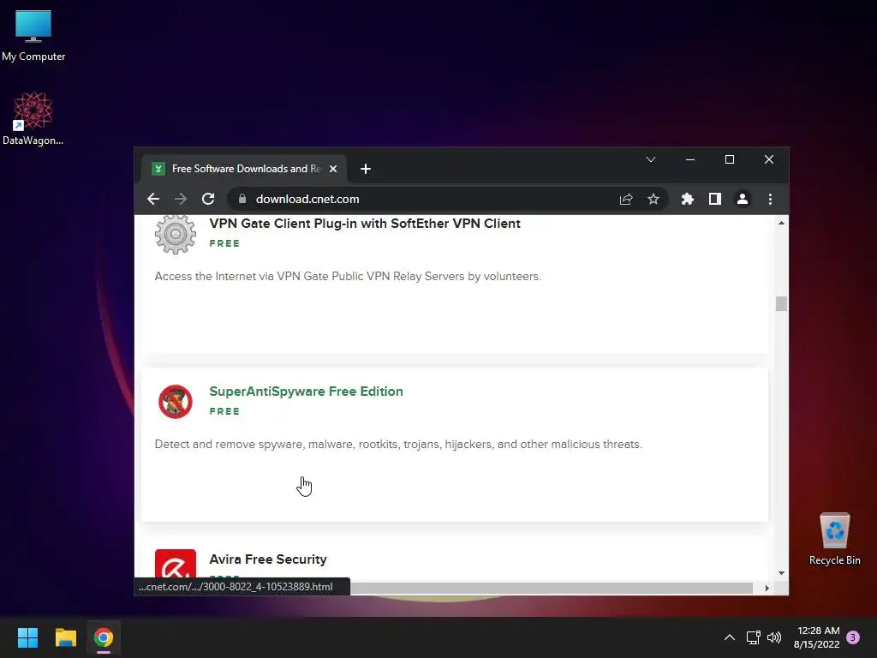Click the horizontal scrollbar track

pos(552,588)
